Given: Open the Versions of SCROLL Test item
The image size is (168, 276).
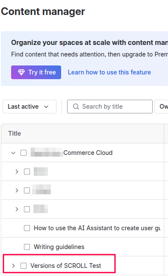Looking at the screenshot, I should pos(66,266).
